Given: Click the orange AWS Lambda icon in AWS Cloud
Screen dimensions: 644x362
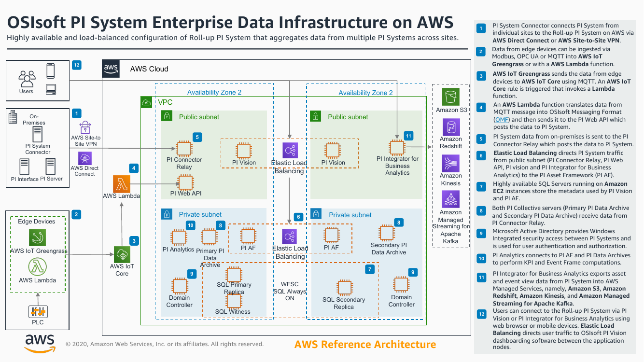Looking at the screenshot, I should pyautogui.click(x=122, y=183).
